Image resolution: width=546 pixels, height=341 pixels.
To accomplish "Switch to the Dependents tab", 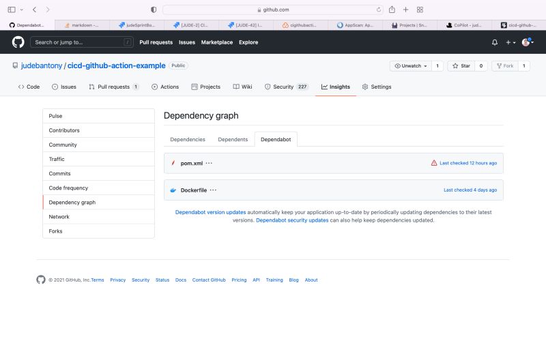I will (x=233, y=139).
